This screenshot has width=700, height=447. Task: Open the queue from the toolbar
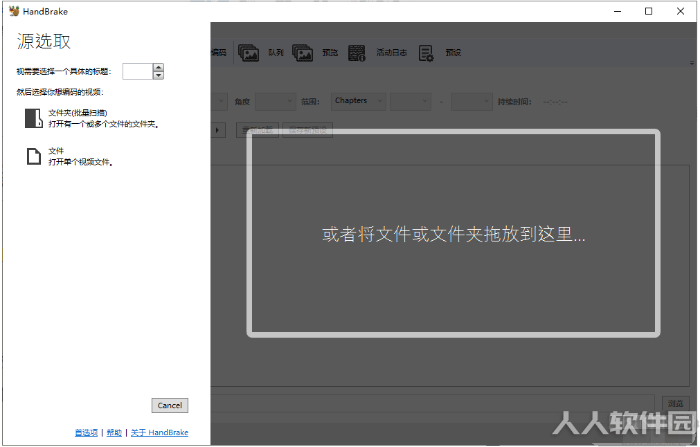261,53
